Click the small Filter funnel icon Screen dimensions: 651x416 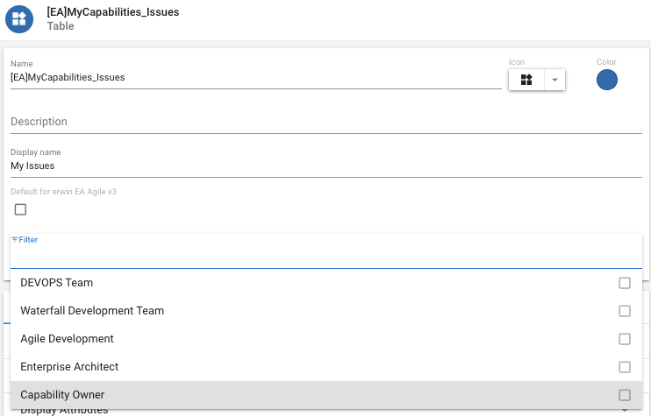tap(14, 239)
